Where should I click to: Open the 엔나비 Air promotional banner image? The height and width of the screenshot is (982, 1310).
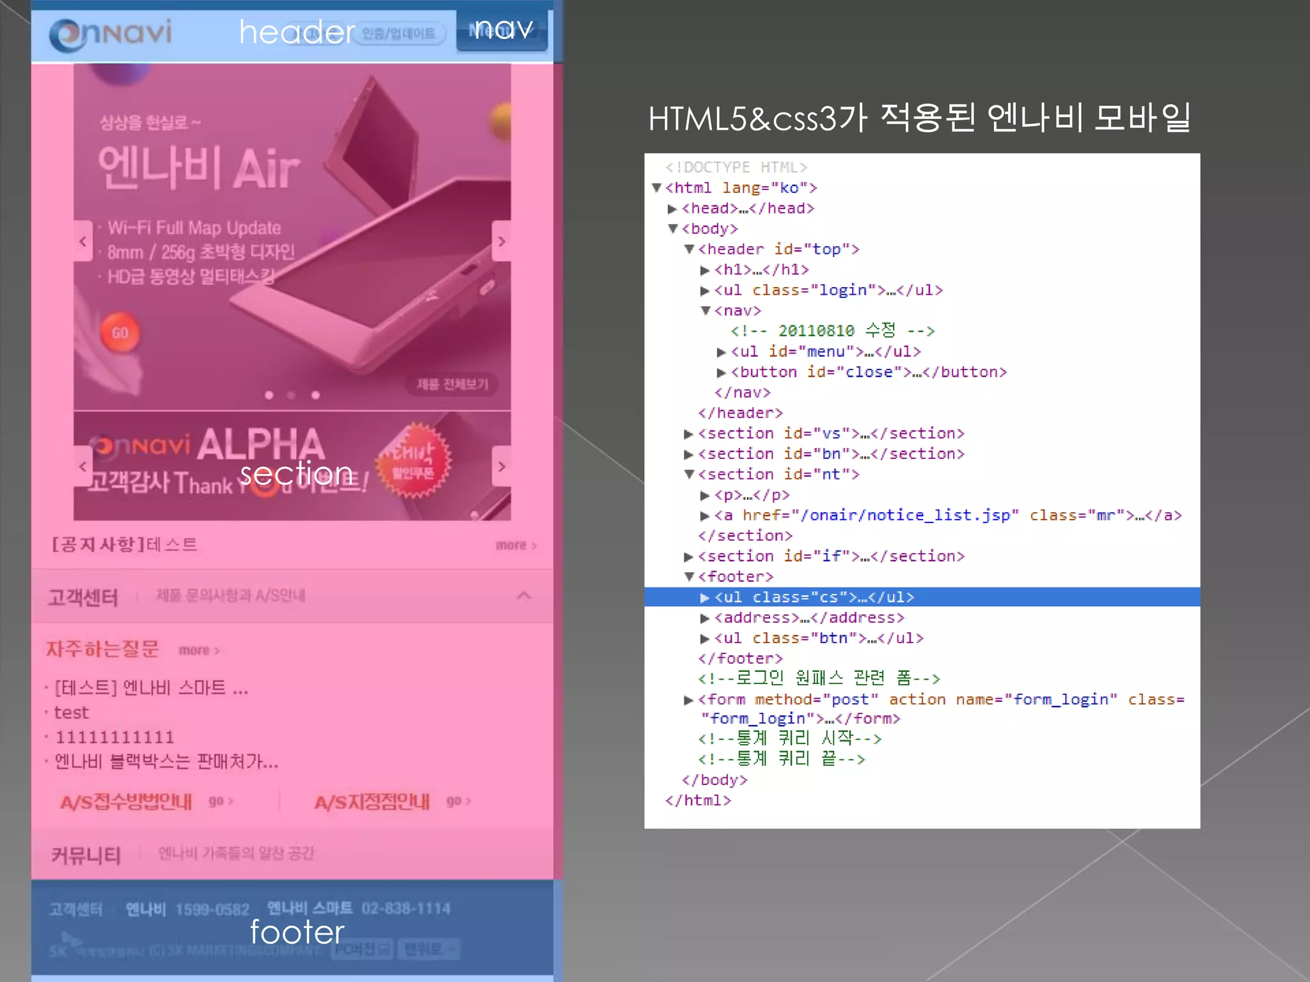coord(292,237)
